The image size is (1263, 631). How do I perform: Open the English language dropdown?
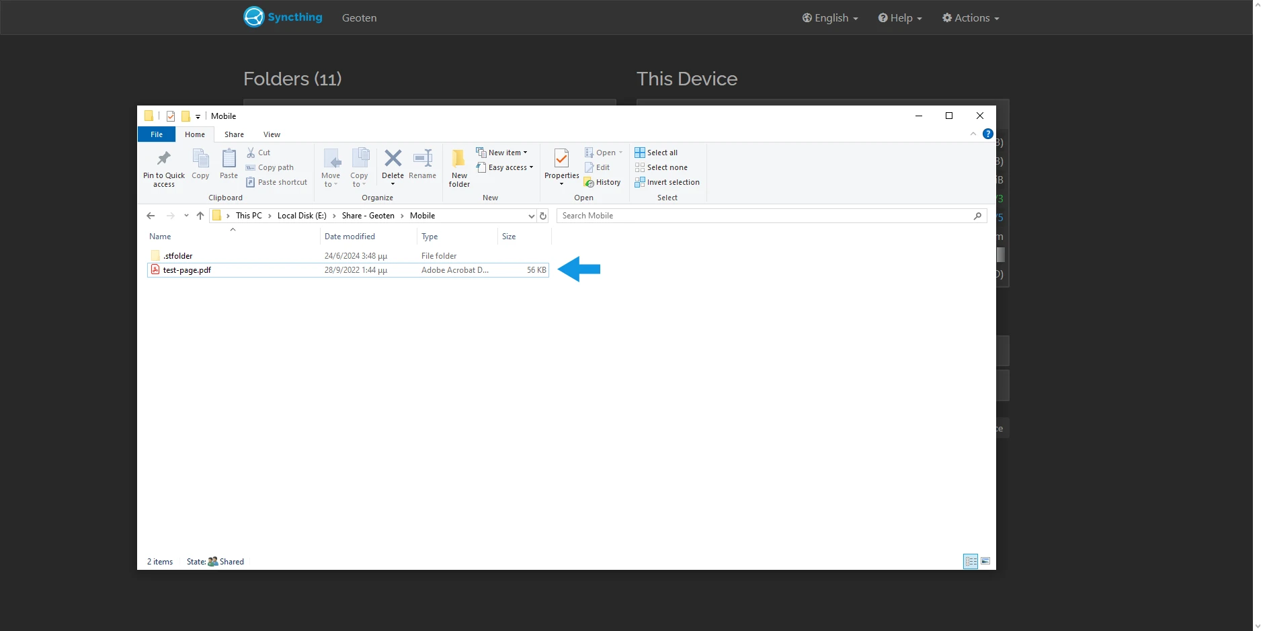tap(829, 17)
